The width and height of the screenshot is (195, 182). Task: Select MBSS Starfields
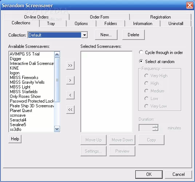click(32, 92)
